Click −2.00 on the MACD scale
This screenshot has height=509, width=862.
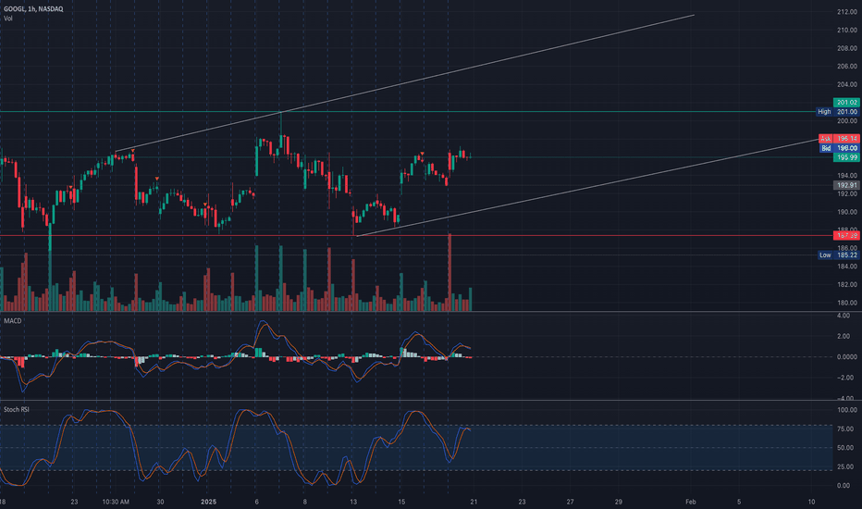(x=845, y=378)
